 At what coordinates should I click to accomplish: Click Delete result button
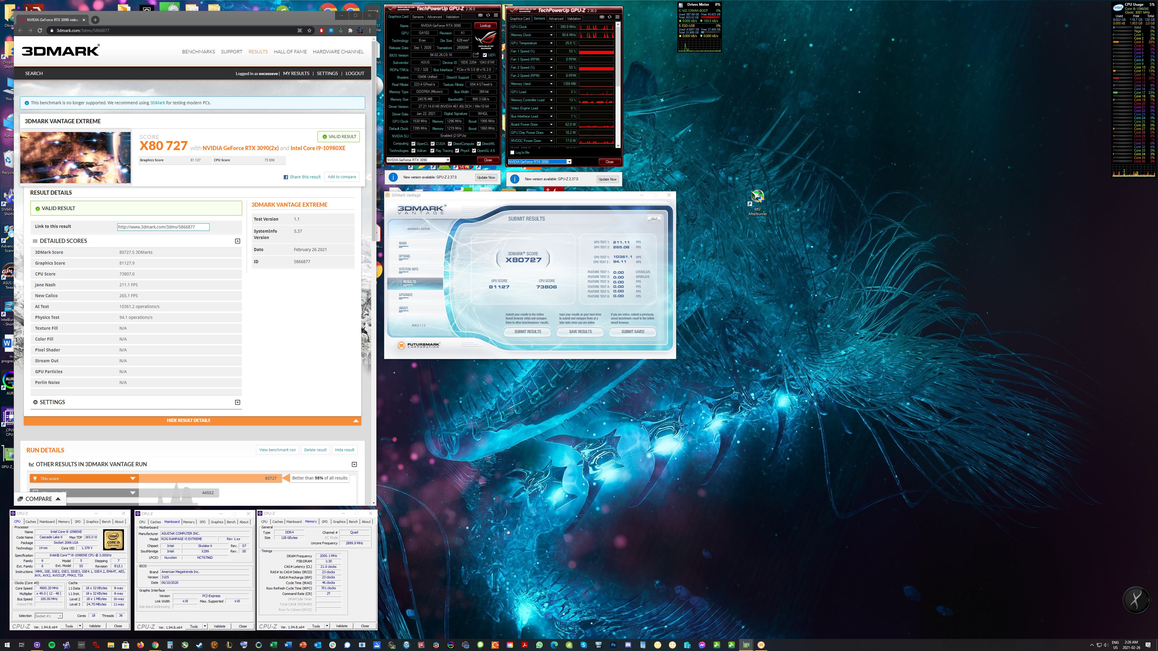tap(315, 450)
